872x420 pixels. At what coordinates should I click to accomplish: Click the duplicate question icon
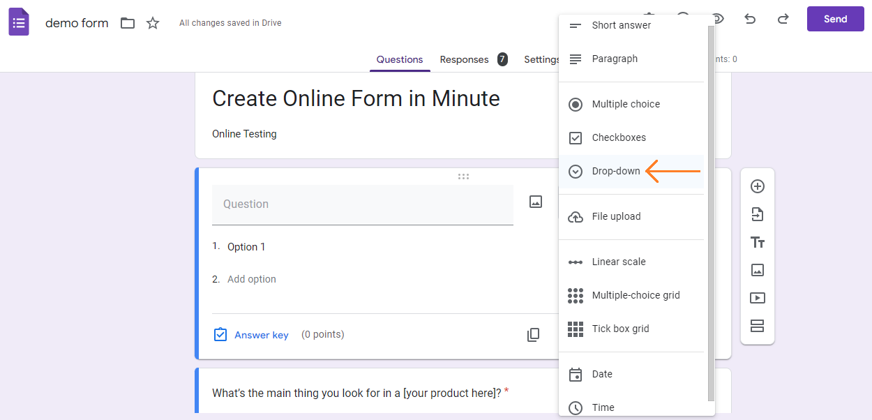pyautogui.click(x=533, y=335)
